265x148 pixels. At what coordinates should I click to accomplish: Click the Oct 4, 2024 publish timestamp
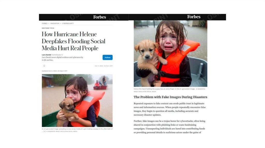coord(104,66)
